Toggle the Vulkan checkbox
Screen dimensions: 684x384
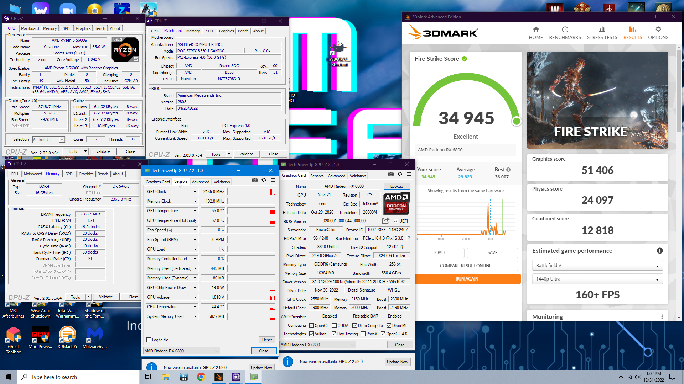(311, 334)
